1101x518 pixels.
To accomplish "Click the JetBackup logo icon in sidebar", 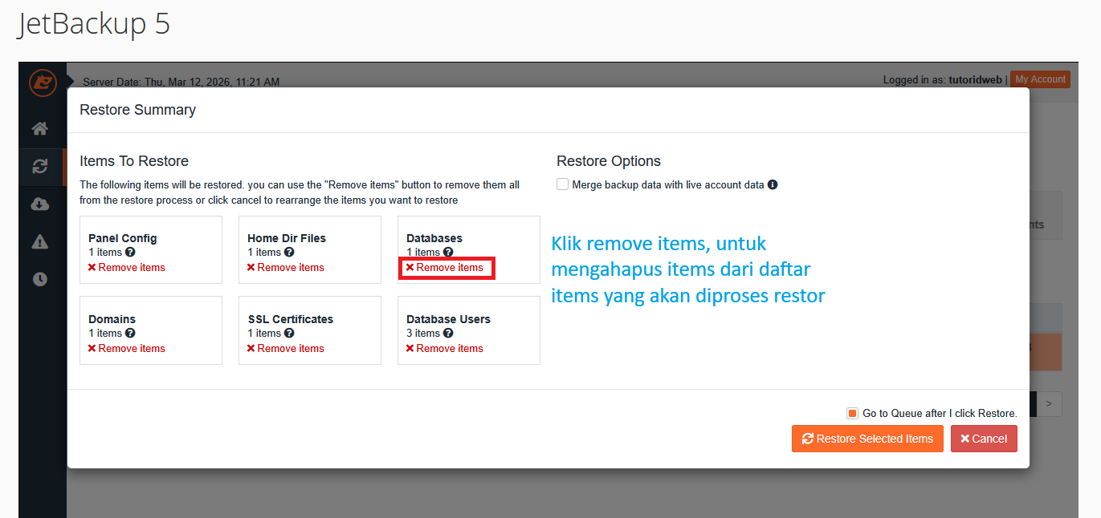I will (42, 83).
